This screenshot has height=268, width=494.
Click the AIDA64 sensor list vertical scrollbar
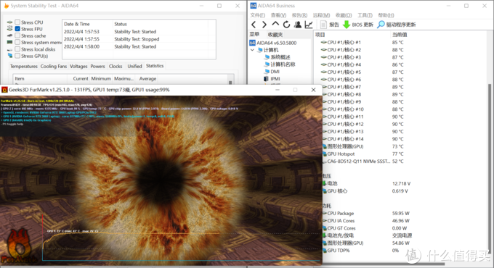pyautogui.click(x=490, y=169)
